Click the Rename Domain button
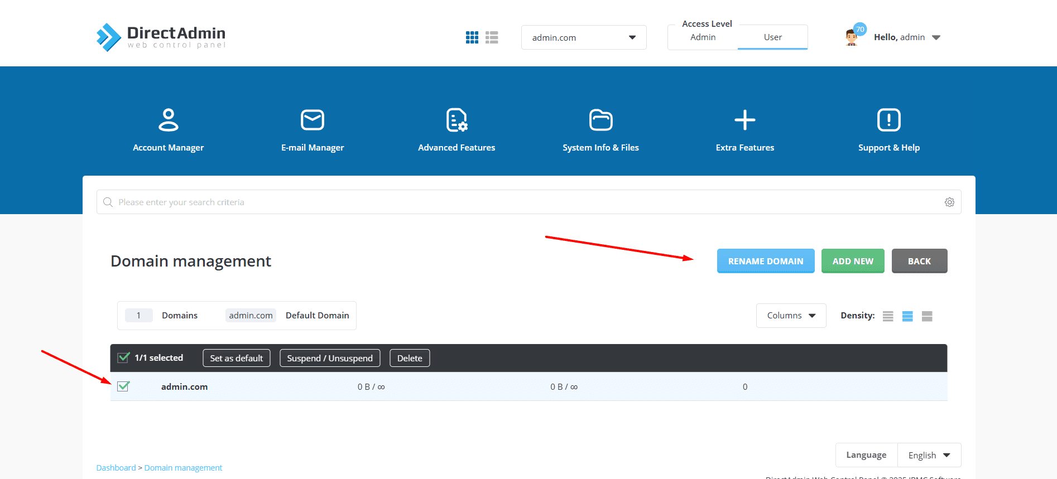 tap(765, 261)
